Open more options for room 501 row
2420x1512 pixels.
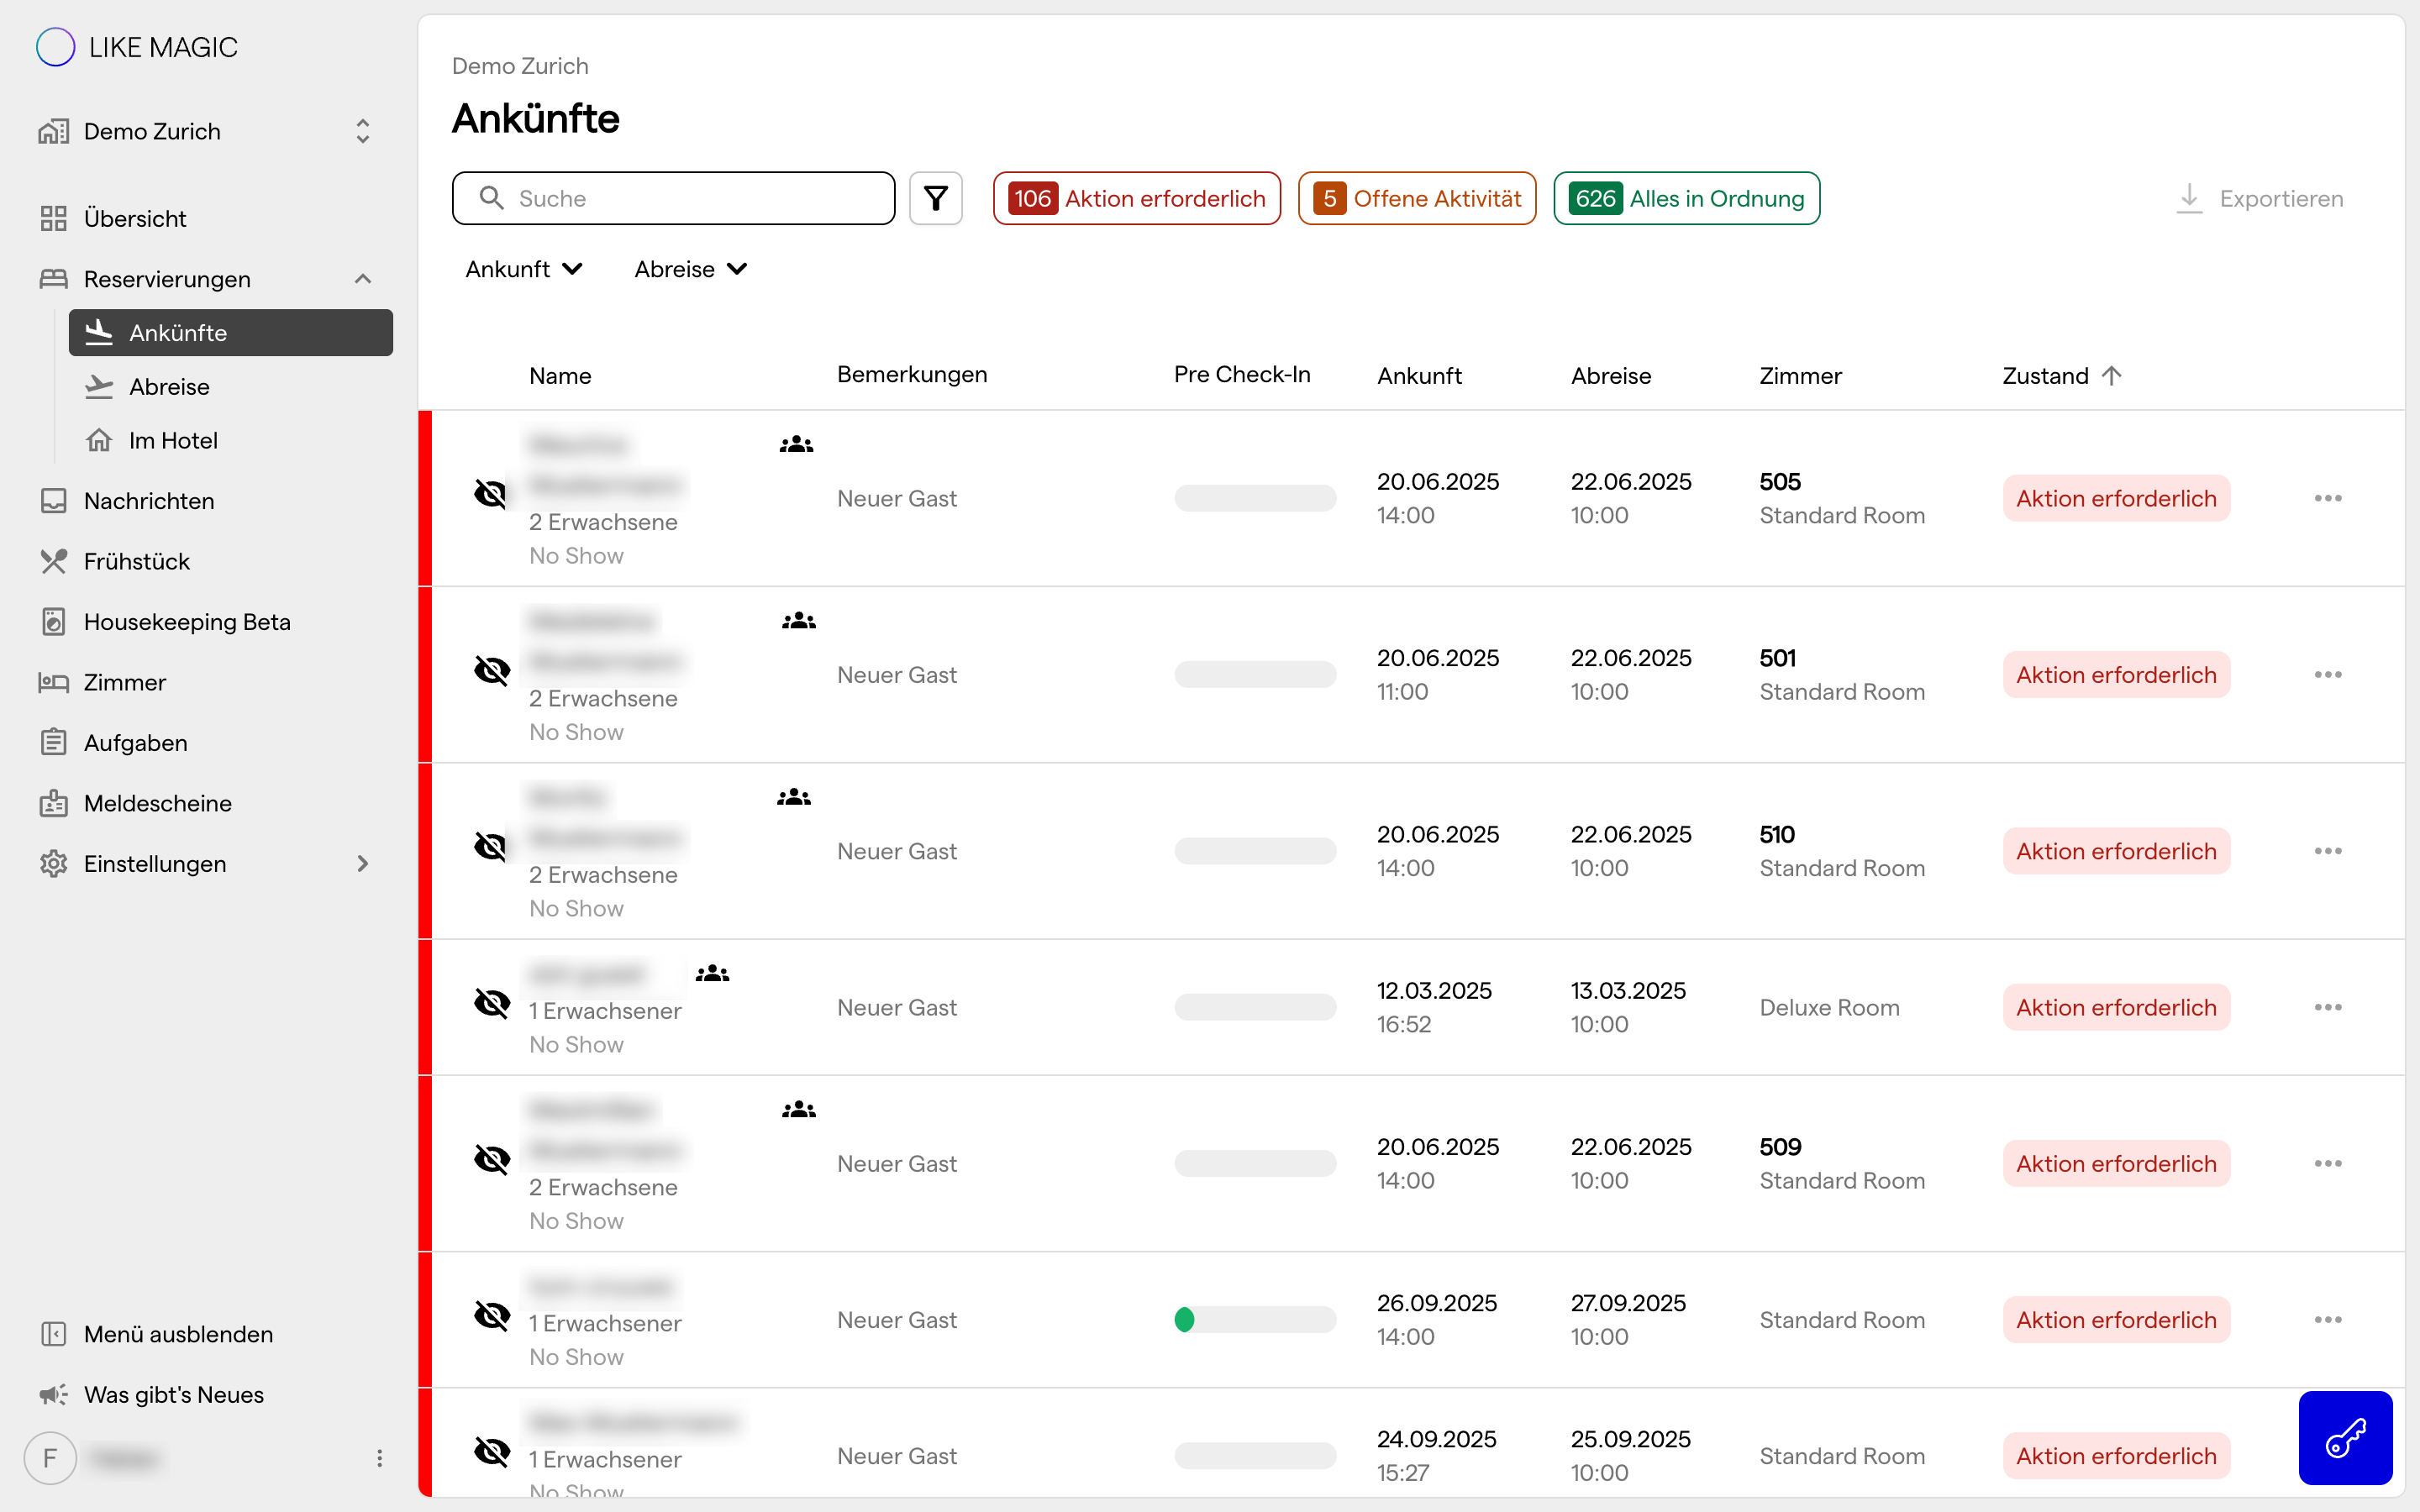2327,674
